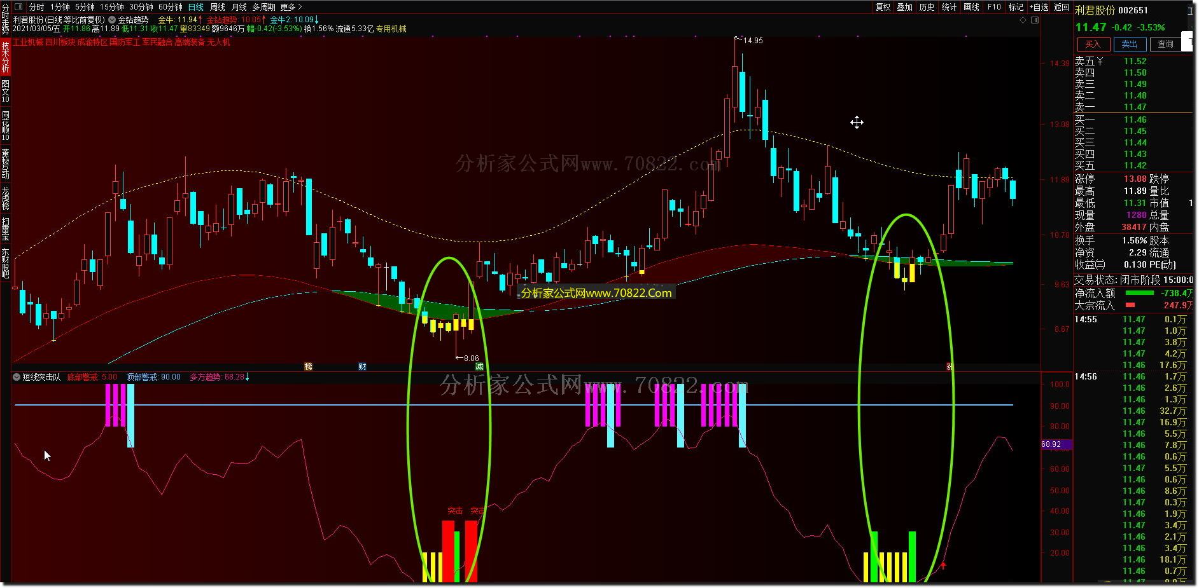Activate the 画线 drawing tool button
The image size is (1199, 588).
coord(972,7)
